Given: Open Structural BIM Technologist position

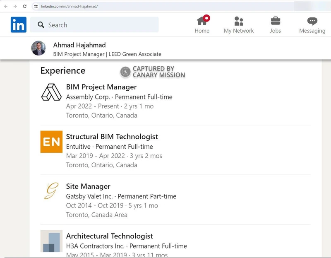Looking at the screenshot, I should click(112, 137).
